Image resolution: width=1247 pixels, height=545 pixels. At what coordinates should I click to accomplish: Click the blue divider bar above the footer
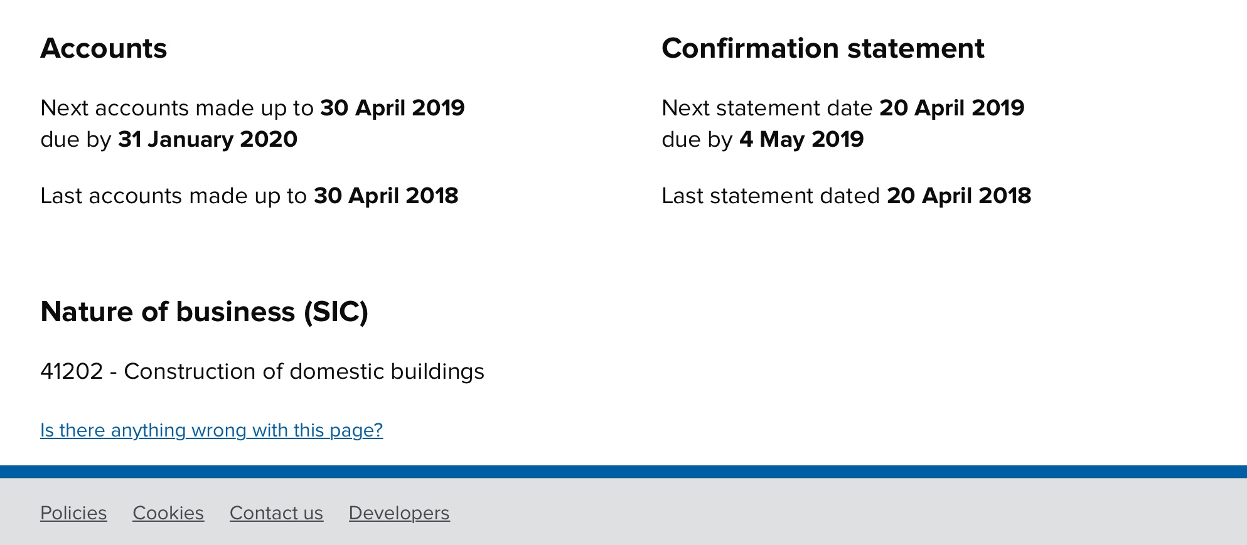(623, 472)
